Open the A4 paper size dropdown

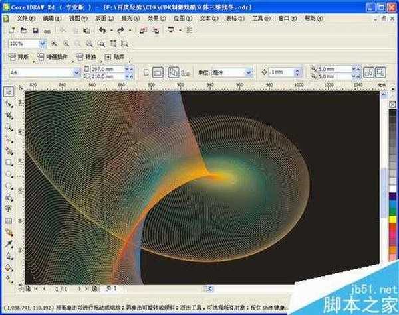pyautogui.click(x=76, y=72)
